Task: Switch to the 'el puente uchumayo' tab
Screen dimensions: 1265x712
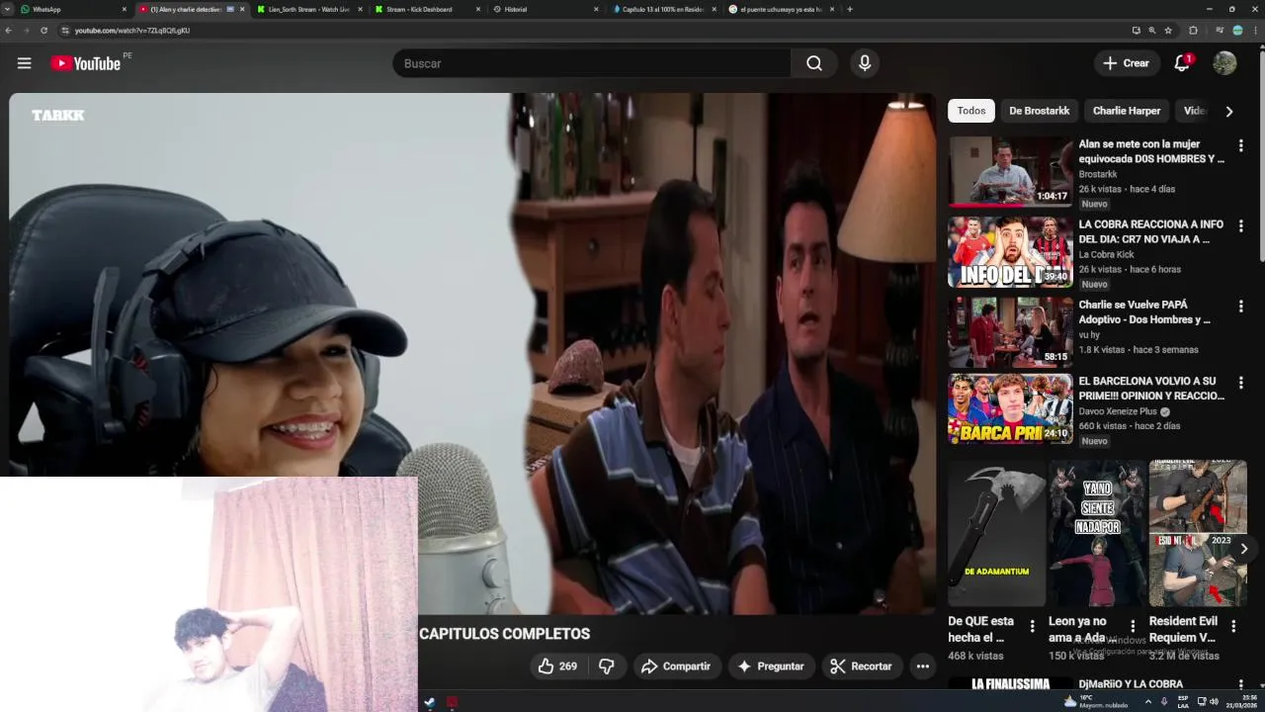Action: 782,9
